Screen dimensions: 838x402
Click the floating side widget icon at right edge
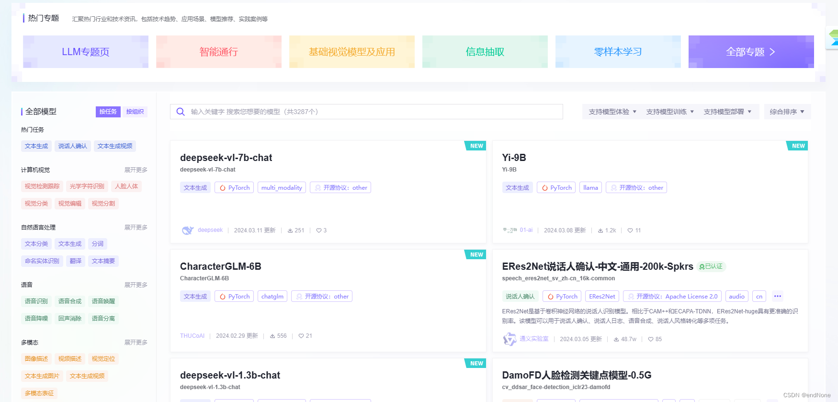click(x=833, y=38)
